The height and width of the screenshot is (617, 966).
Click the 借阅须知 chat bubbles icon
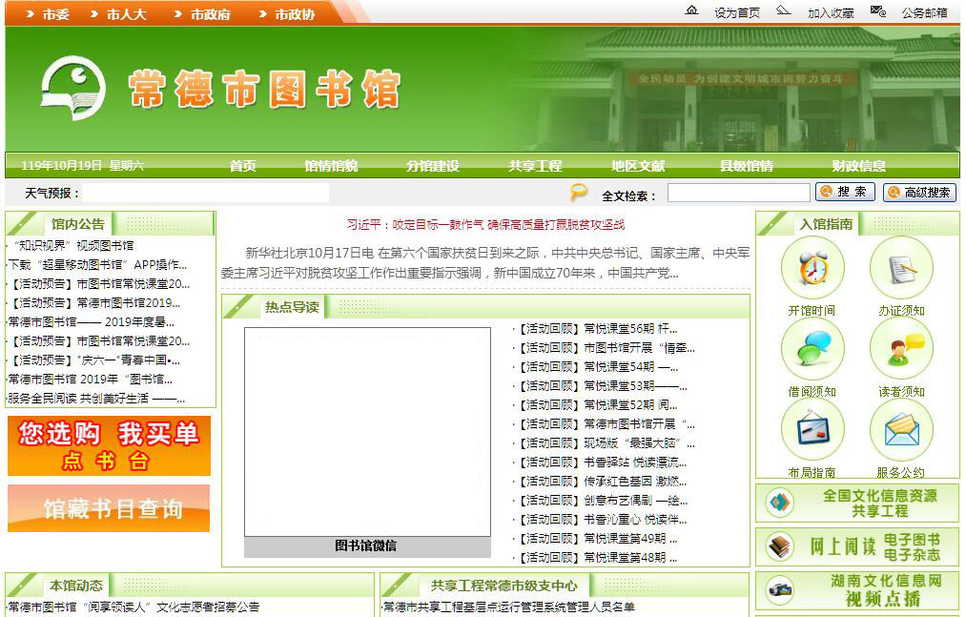812,349
